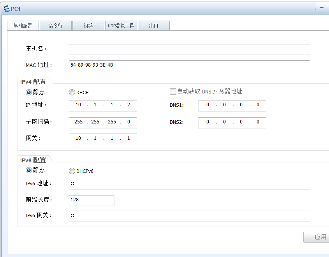Click the 主机名 input field
The image size is (329, 257).
pos(190,49)
